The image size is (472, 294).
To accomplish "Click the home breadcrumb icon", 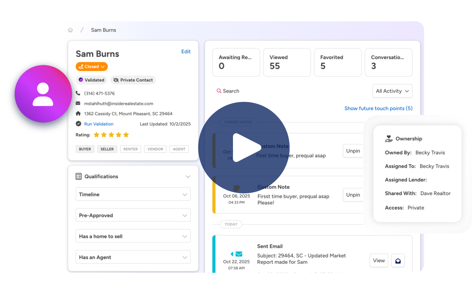I will (70, 30).
